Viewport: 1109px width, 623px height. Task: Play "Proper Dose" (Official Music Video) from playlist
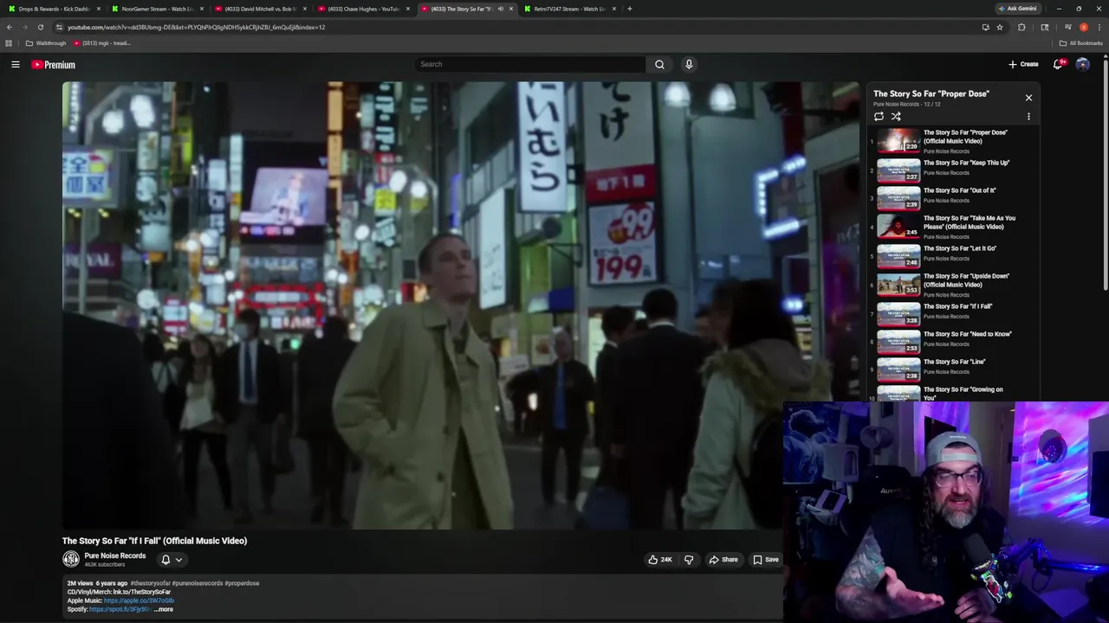point(953,141)
